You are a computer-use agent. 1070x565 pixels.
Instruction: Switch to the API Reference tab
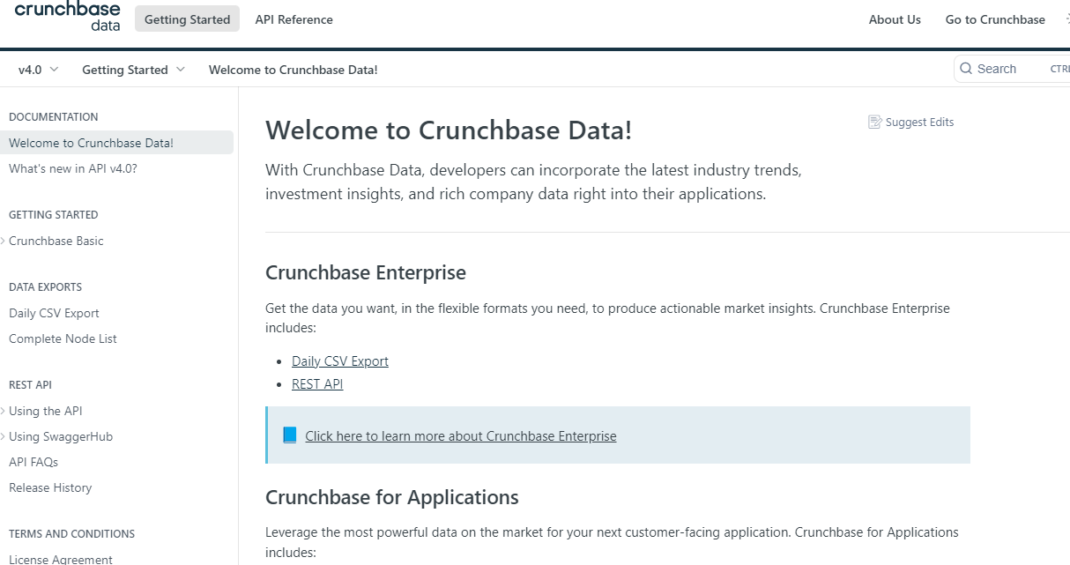pyautogui.click(x=294, y=19)
